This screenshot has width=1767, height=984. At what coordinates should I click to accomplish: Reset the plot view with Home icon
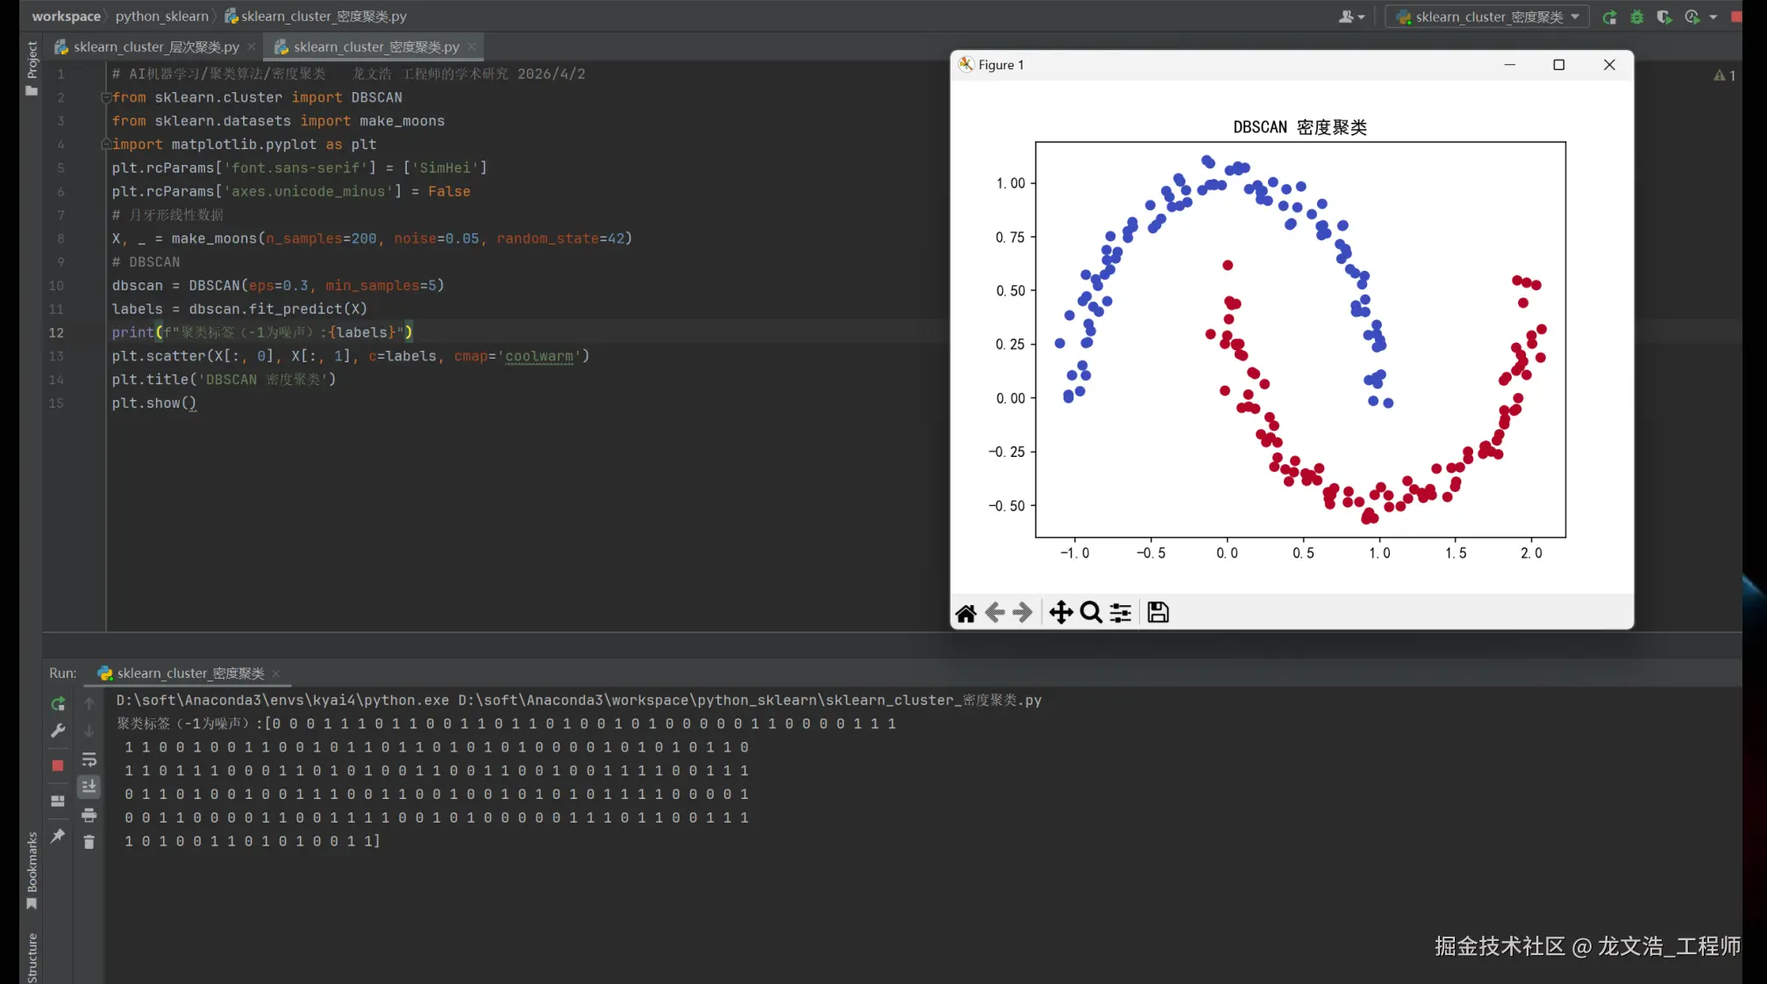pos(965,612)
